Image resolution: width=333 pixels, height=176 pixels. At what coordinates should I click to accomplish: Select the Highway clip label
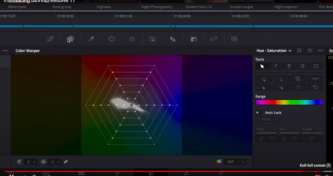tap(104, 7)
